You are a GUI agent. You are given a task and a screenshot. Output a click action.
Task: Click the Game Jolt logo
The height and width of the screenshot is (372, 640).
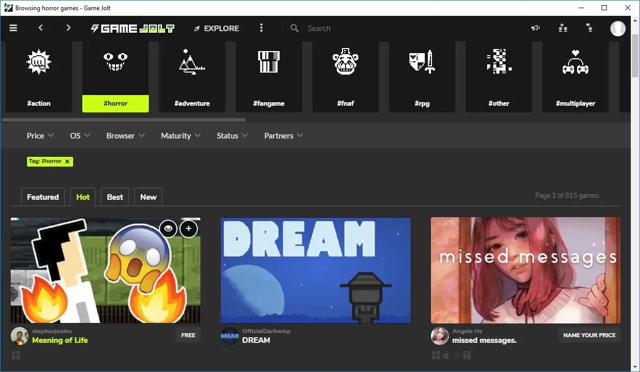(x=132, y=29)
